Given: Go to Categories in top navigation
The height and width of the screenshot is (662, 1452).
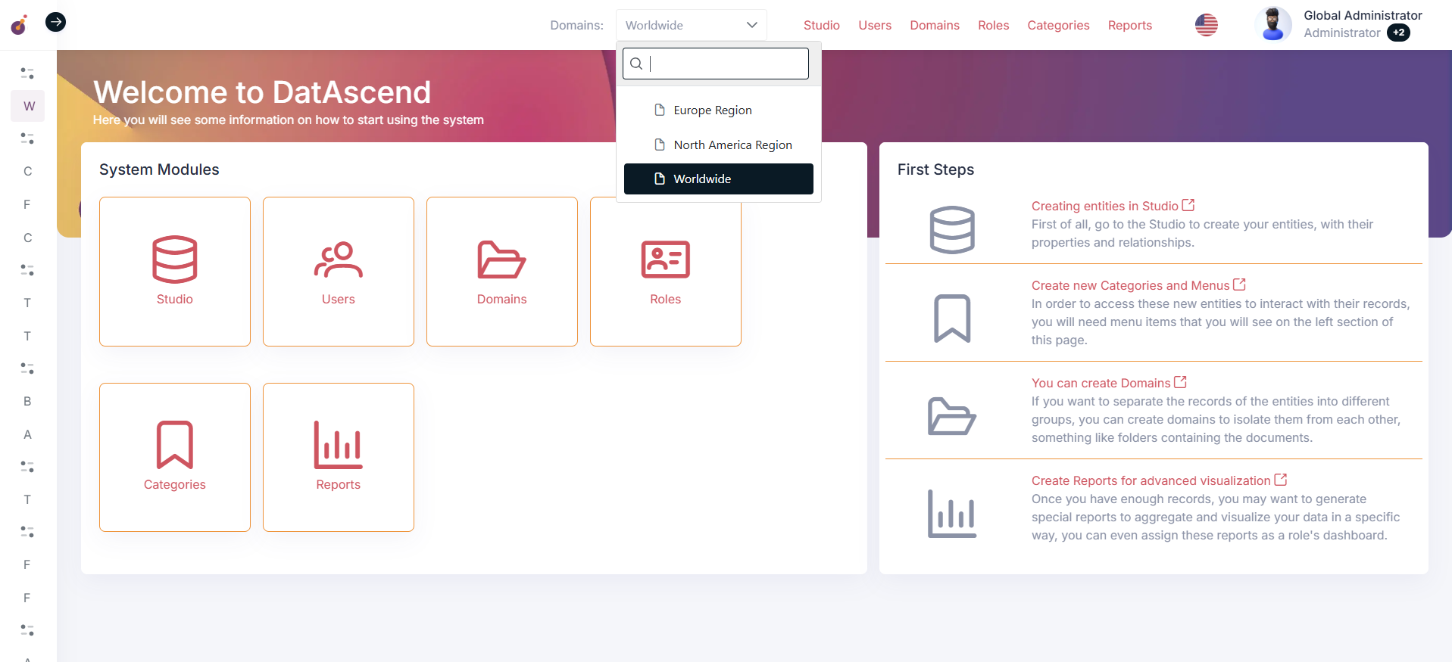Looking at the screenshot, I should 1058,25.
